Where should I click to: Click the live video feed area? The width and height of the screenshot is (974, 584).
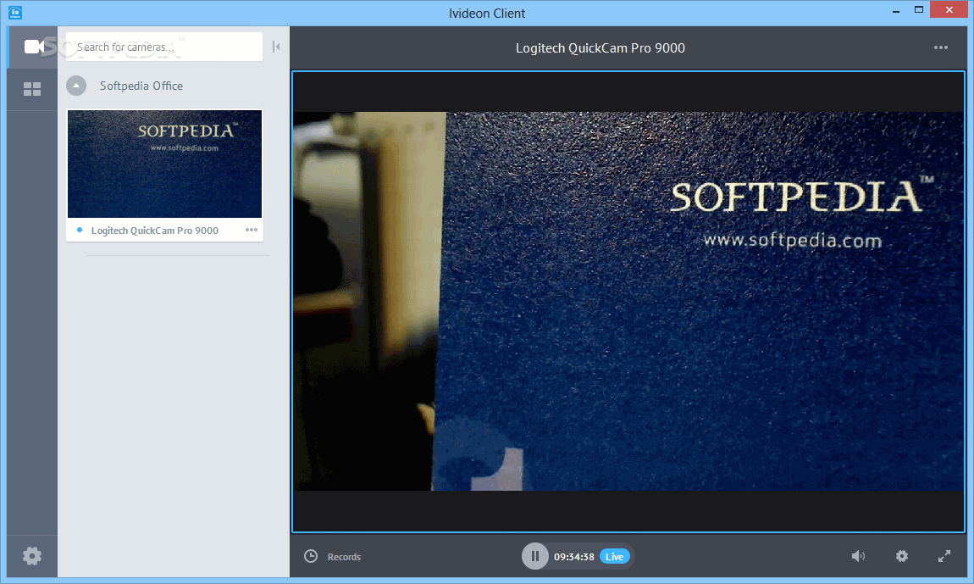(x=628, y=302)
